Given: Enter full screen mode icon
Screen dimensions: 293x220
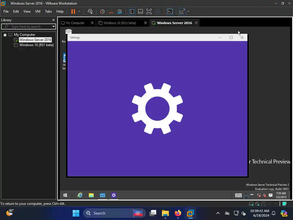Looking at the screenshot, I should (149, 11).
